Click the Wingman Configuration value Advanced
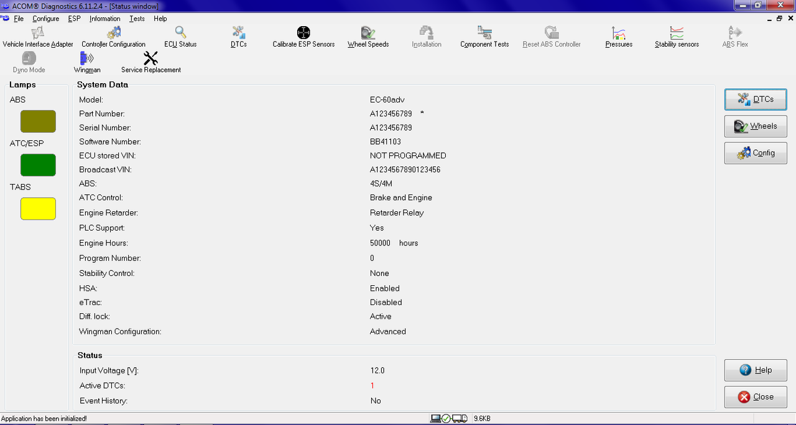Viewport: 796px width, 425px height. [x=388, y=331]
